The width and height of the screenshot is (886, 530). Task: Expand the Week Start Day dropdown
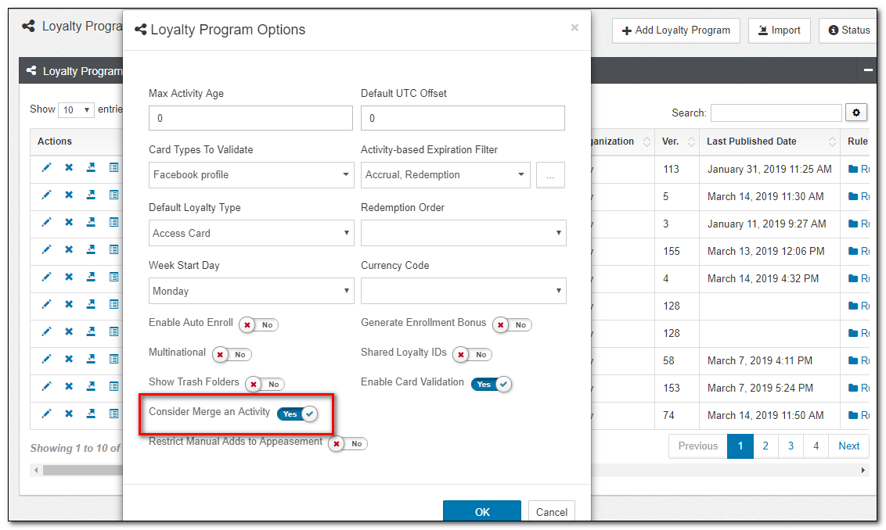[251, 291]
